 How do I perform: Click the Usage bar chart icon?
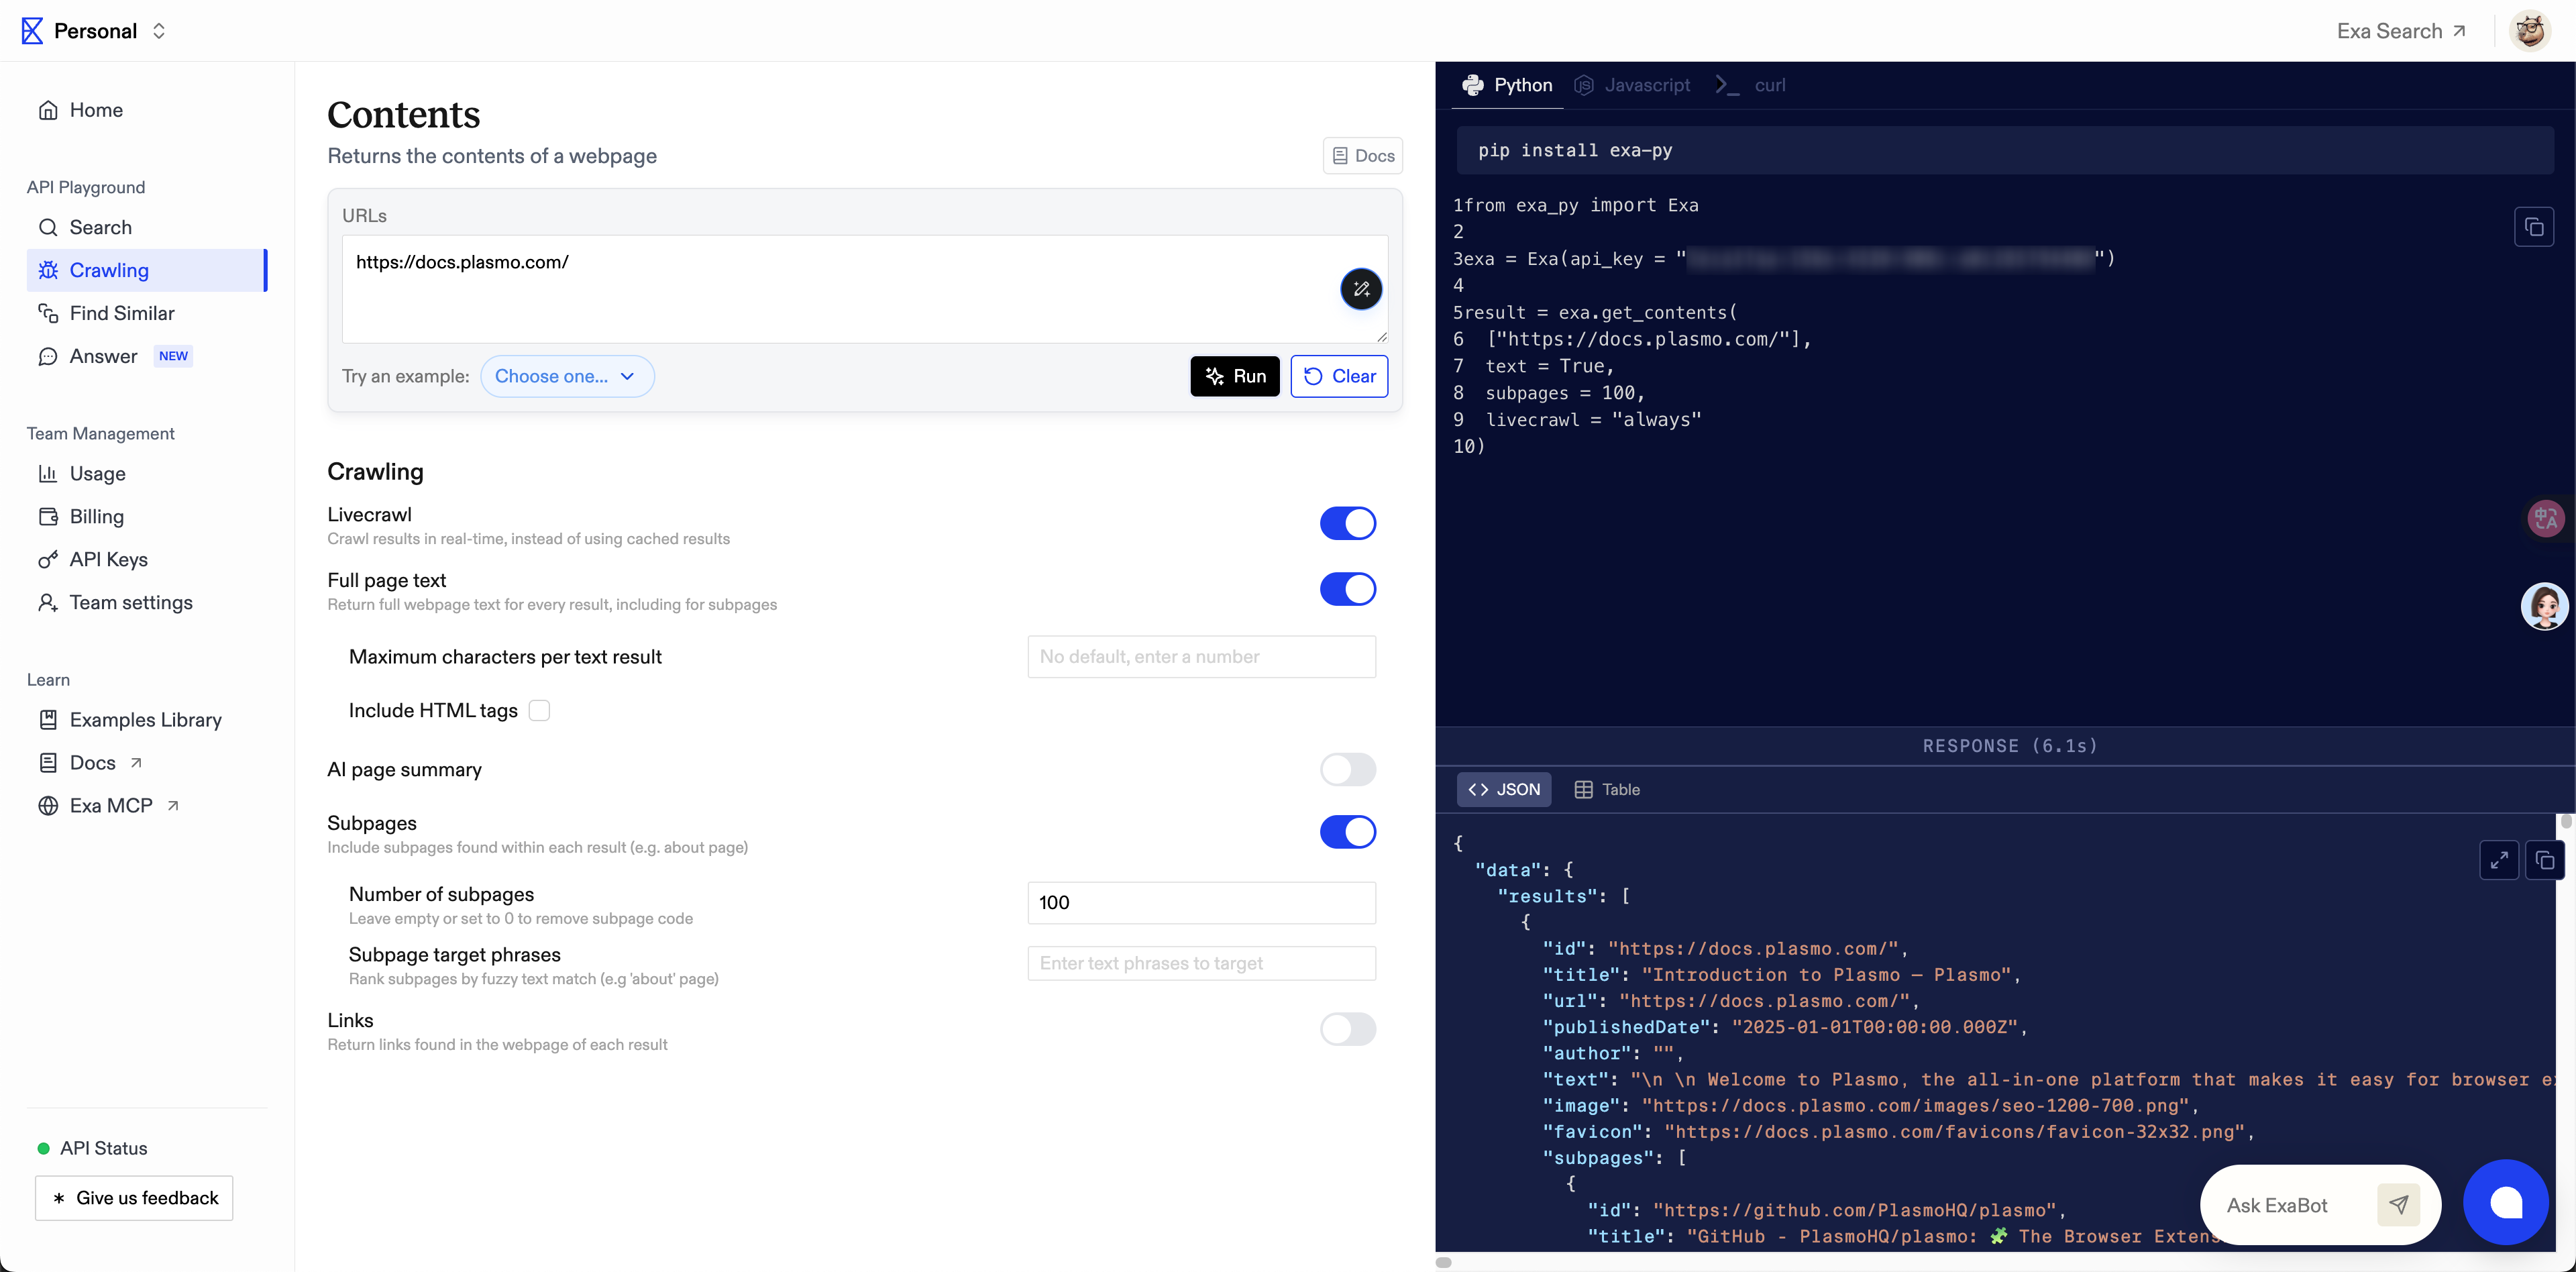48,474
